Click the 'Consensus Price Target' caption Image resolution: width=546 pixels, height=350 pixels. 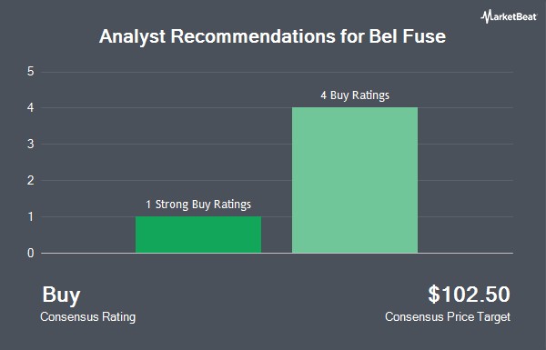tap(448, 317)
